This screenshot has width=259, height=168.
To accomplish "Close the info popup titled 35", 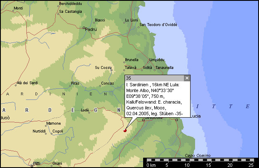I will [x=186, y=78].
